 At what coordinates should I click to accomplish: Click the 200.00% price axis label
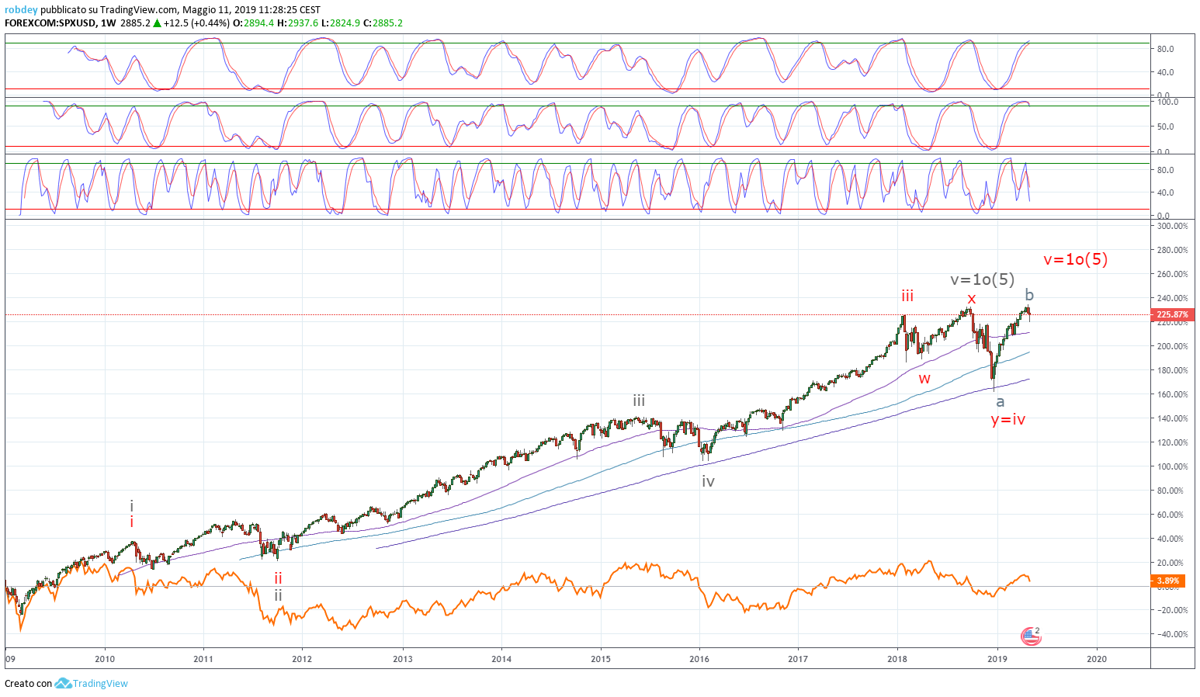pyautogui.click(x=1173, y=347)
